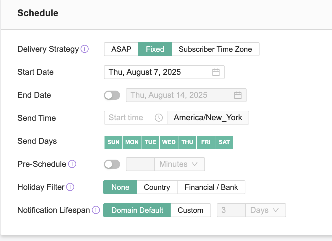Click the Send Time clock icon
This screenshot has width=332, height=241.
tap(159, 118)
